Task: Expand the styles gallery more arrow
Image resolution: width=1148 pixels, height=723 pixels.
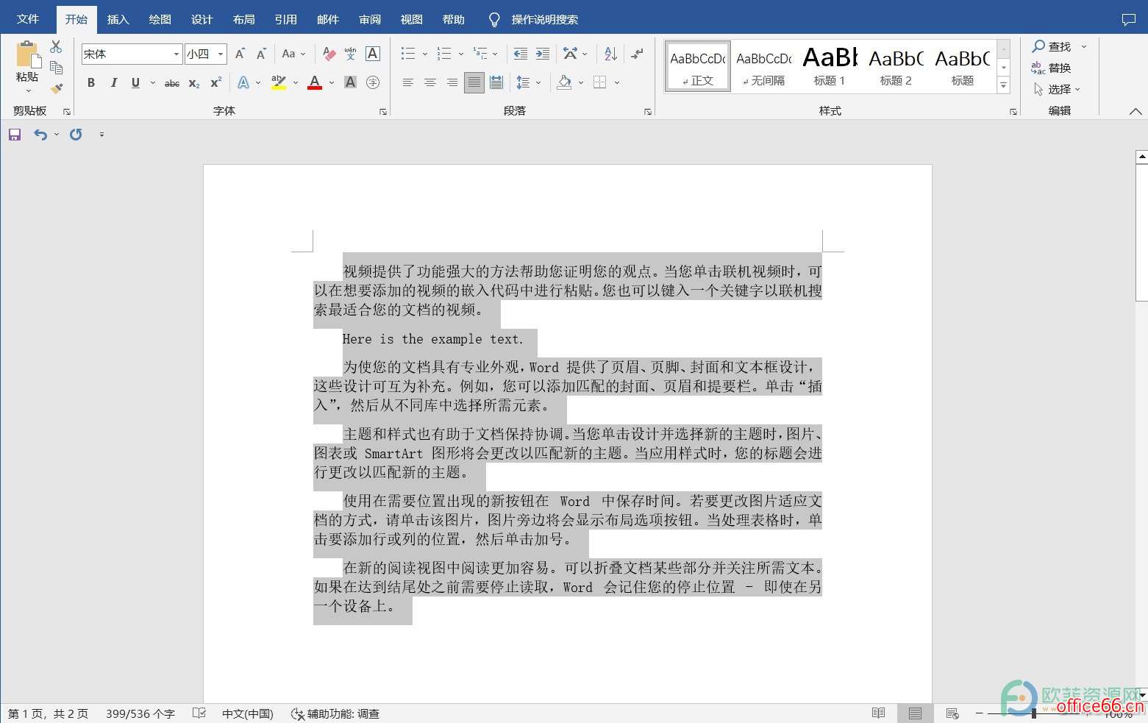Action: pyautogui.click(x=1004, y=85)
